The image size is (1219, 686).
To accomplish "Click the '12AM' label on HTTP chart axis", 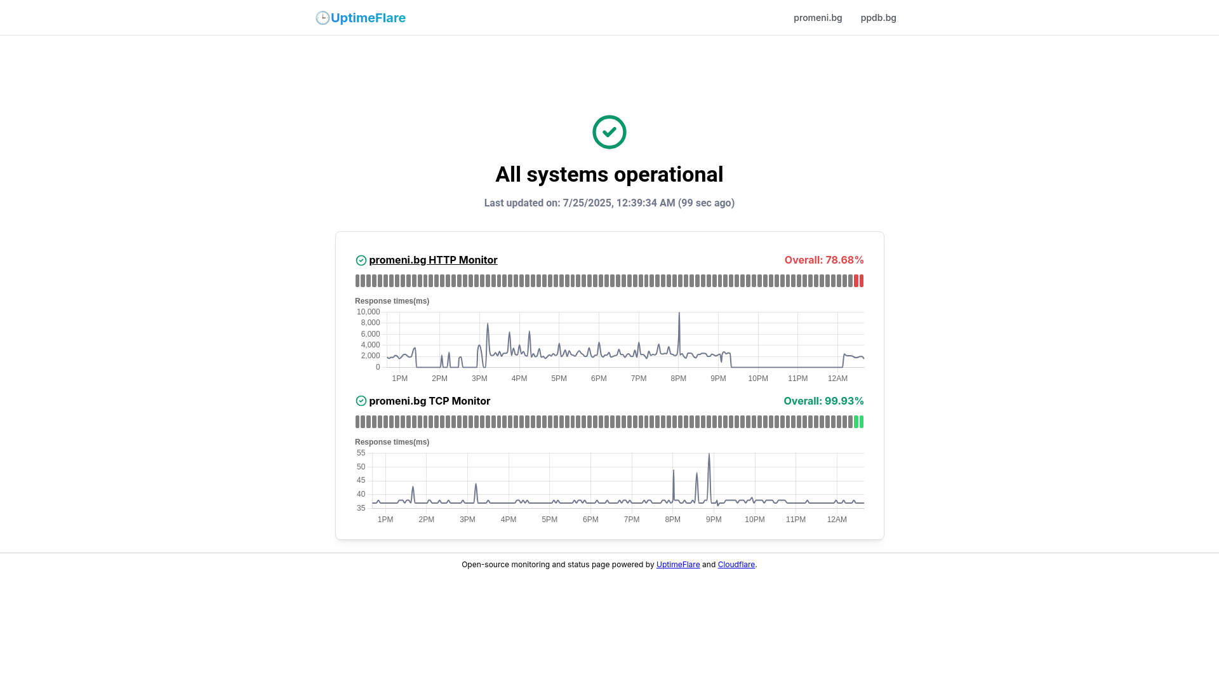I will point(837,379).
